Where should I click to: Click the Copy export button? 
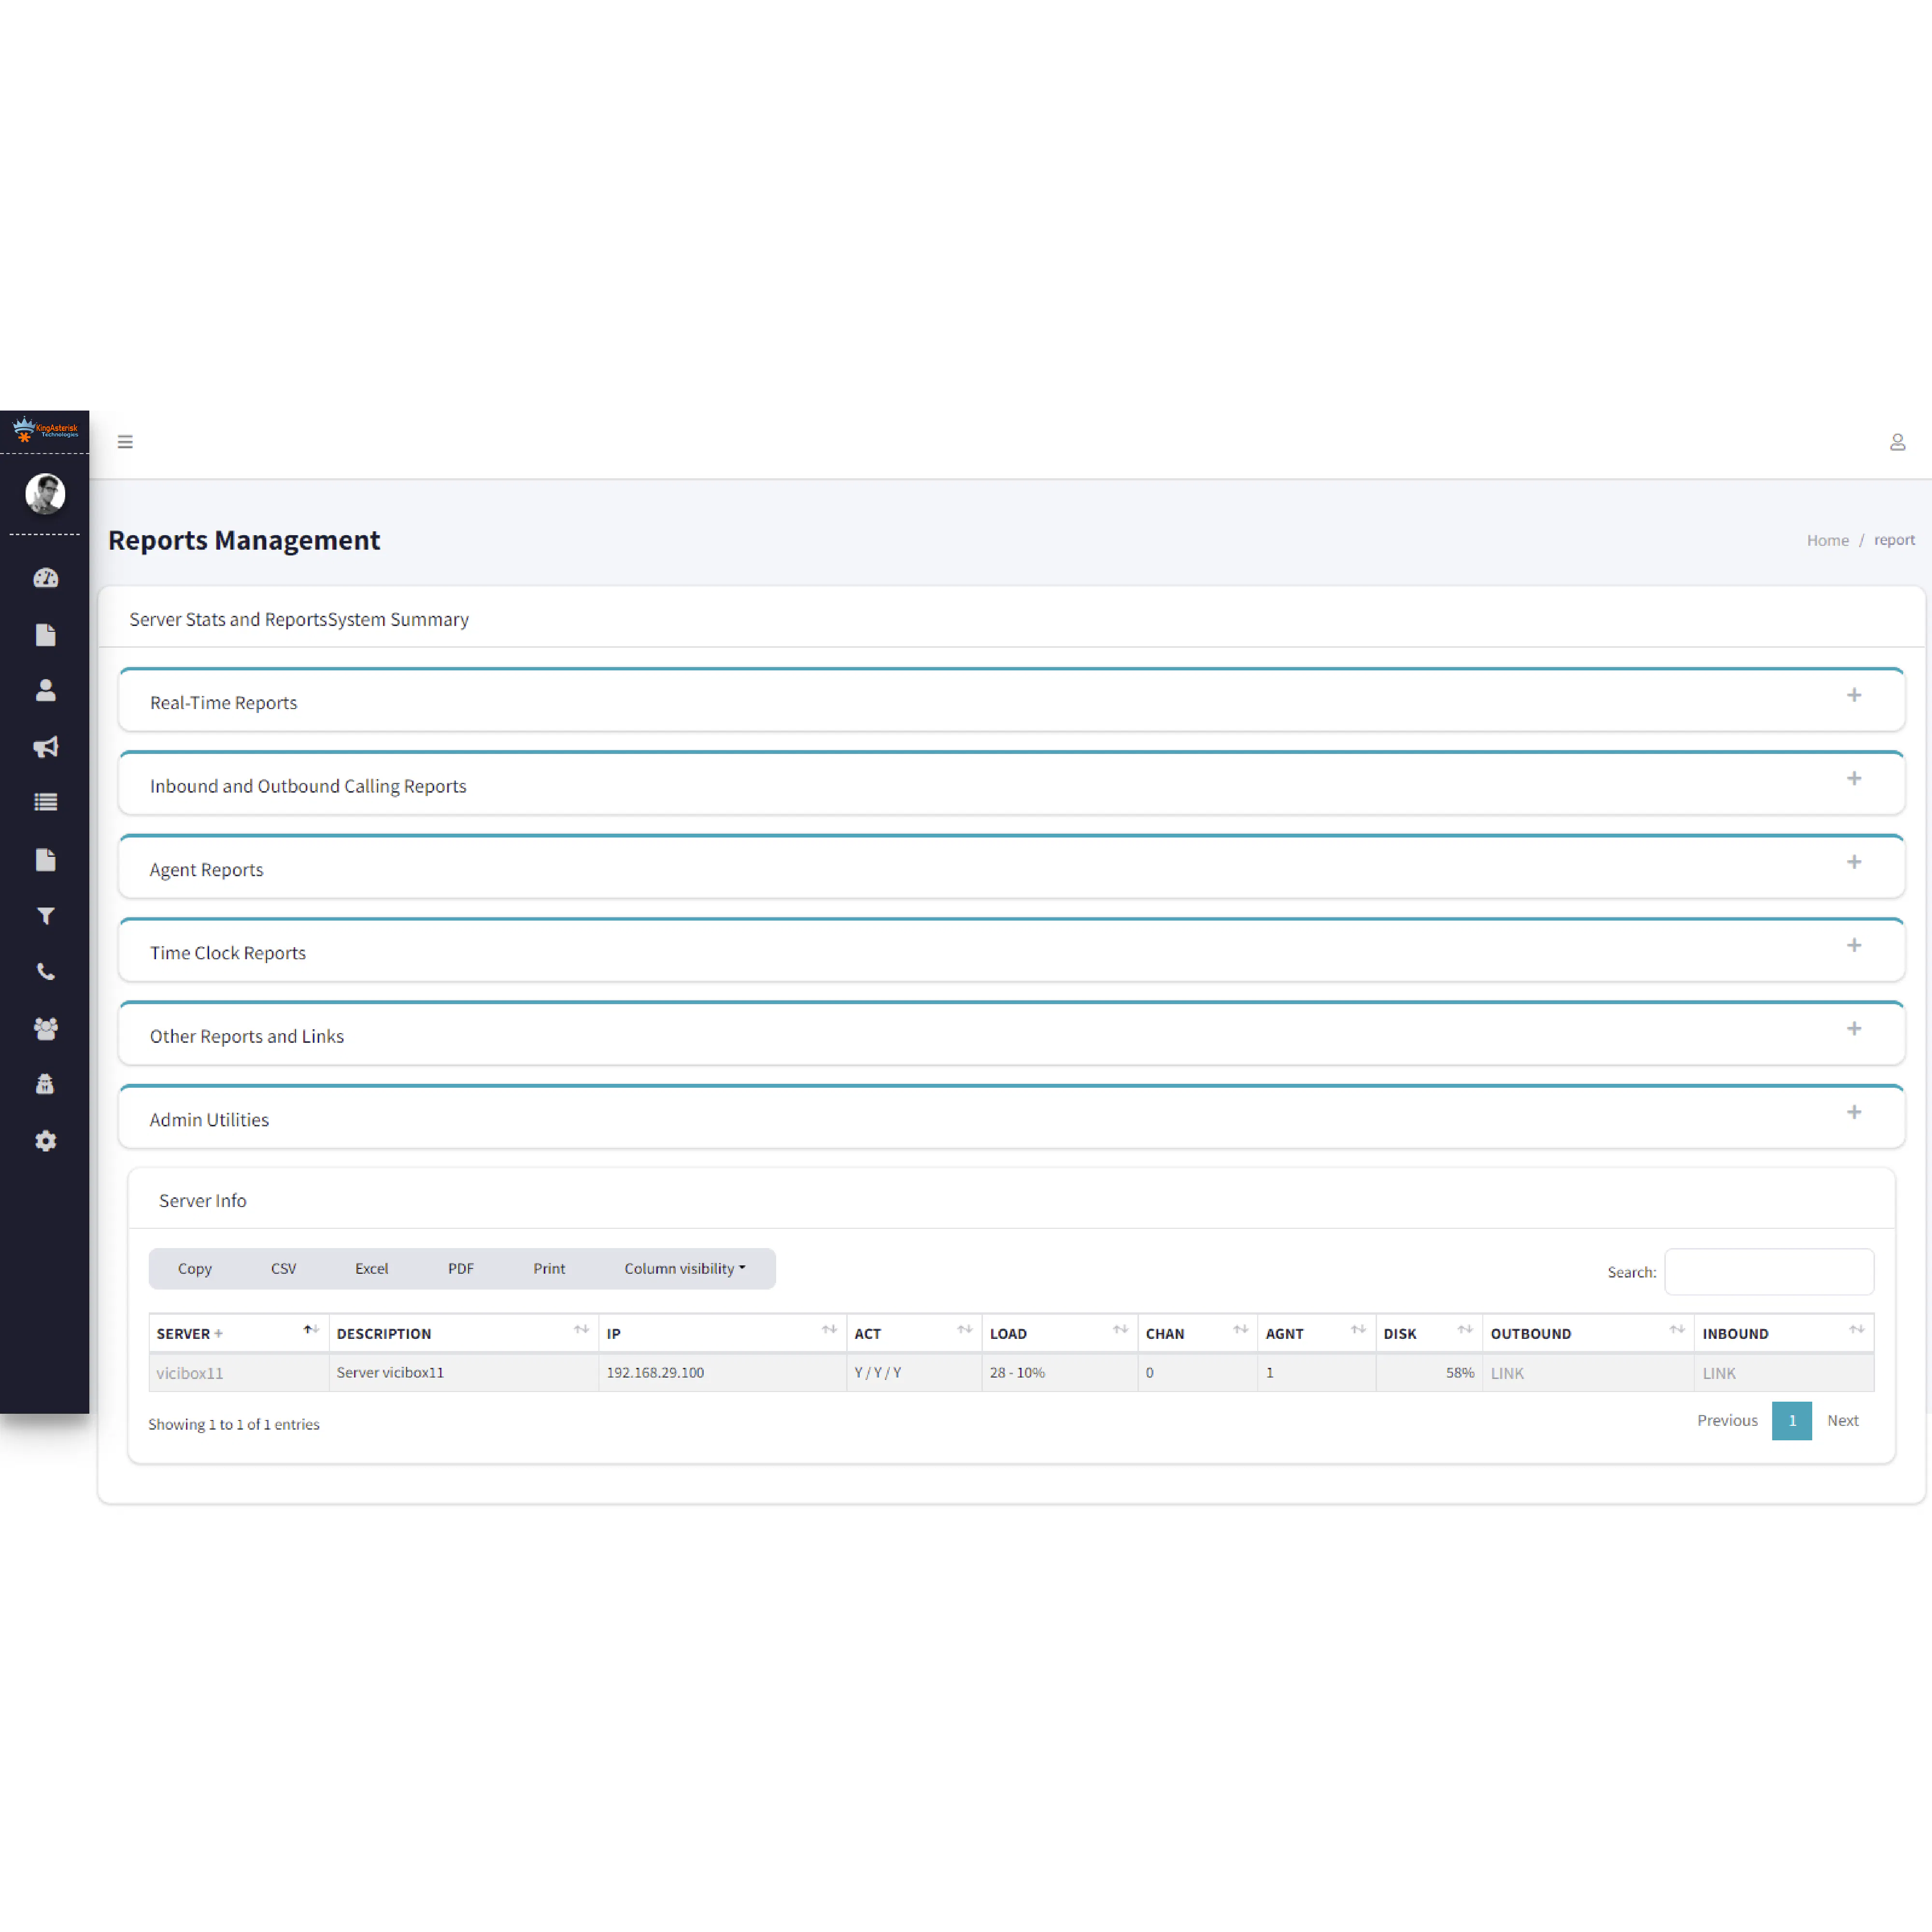click(x=195, y=1268)
